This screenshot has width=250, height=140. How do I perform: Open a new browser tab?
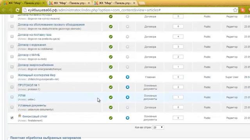[142, 3]
